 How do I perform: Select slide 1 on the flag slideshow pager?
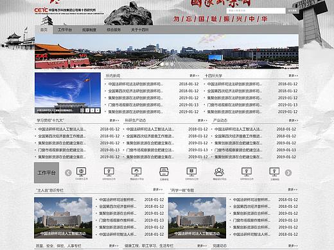[x=82, y=110]
